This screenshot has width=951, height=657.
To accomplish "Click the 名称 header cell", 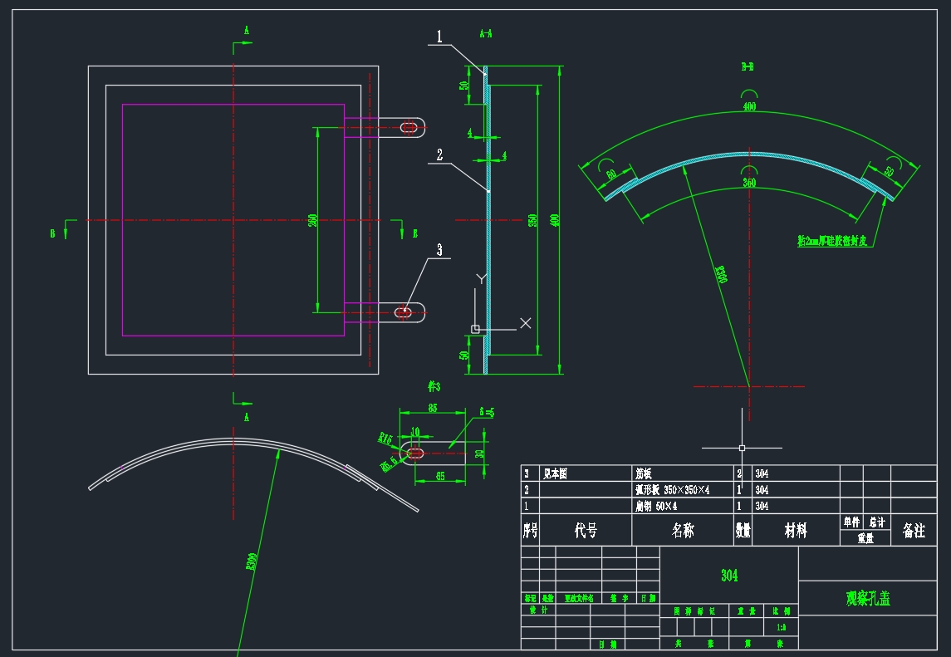I will pos(683,530).
